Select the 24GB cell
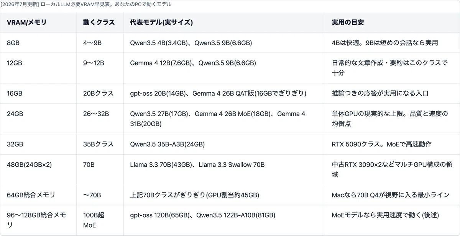The height and width of the screenshot is (236, 460). [x=38, y=119]
